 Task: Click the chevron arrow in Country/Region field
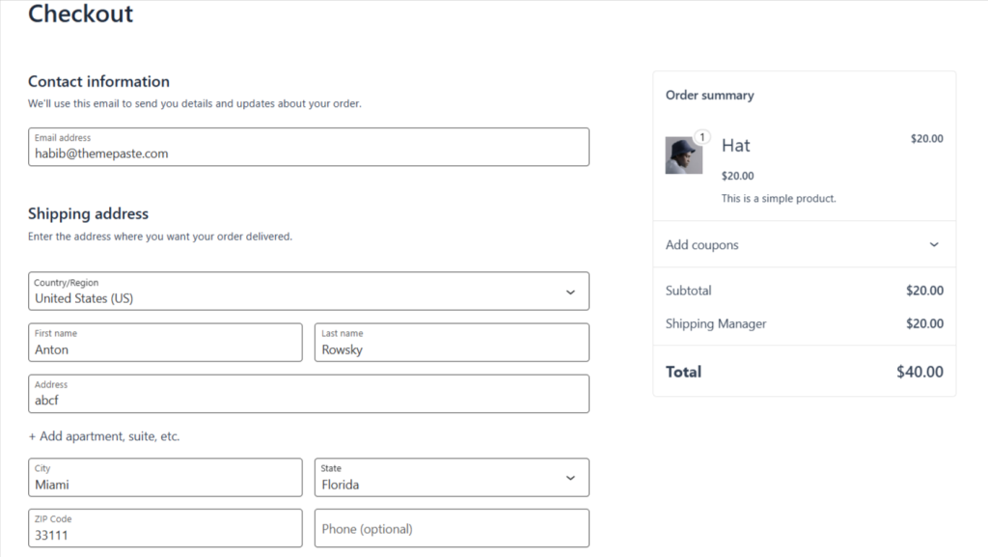pos(570,292)
